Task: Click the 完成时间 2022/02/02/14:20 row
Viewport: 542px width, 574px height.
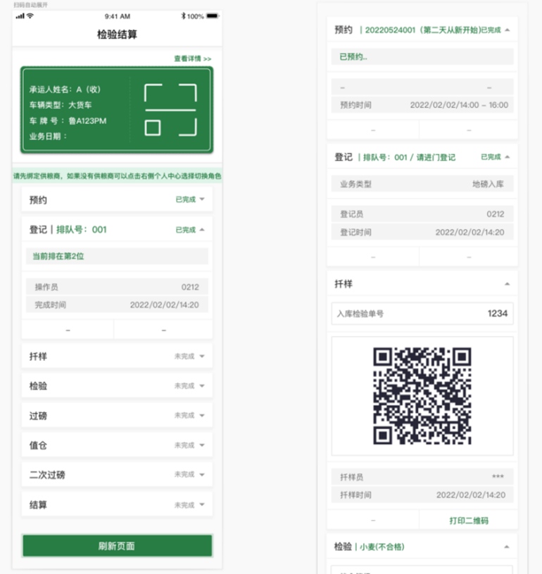Action: click(x=117, y=305)
